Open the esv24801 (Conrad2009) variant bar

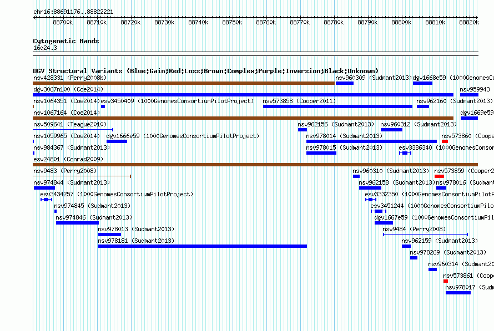(x=255, y=165)
